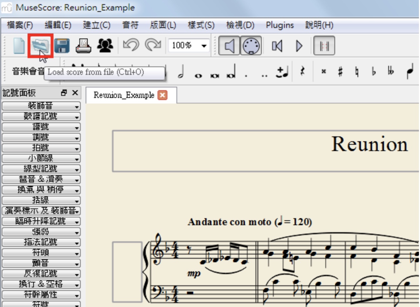Expand the 符幹屬性 palette
The image size is (420, 307).
[41, 295]
